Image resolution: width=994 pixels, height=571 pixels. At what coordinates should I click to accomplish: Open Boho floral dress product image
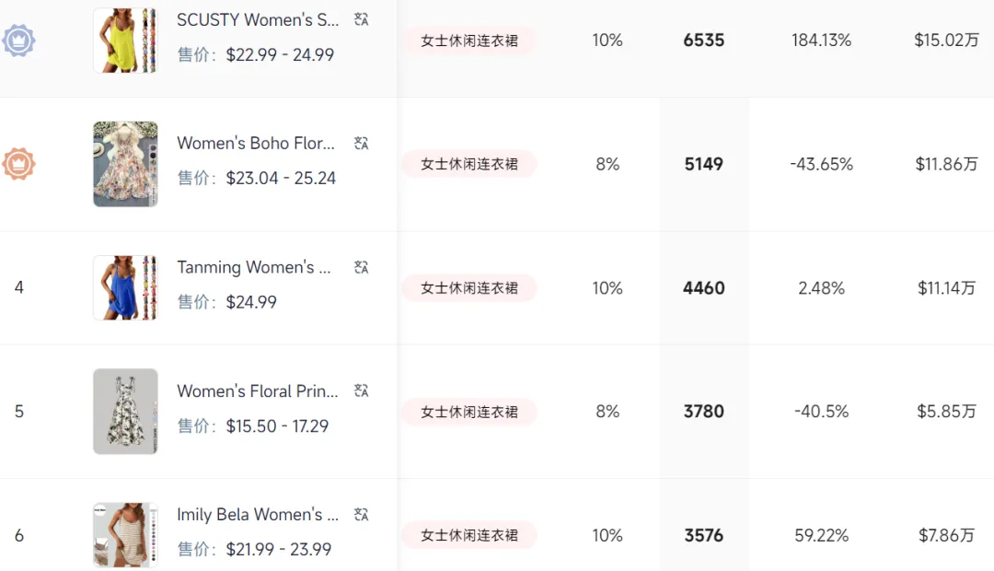click(x=125, y=164)
